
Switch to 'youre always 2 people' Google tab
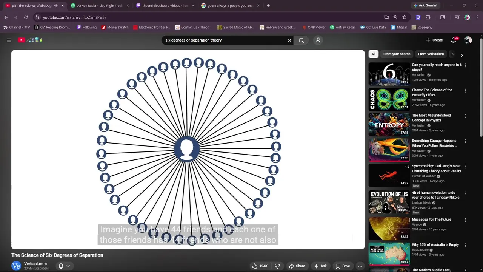pos(230,6)
